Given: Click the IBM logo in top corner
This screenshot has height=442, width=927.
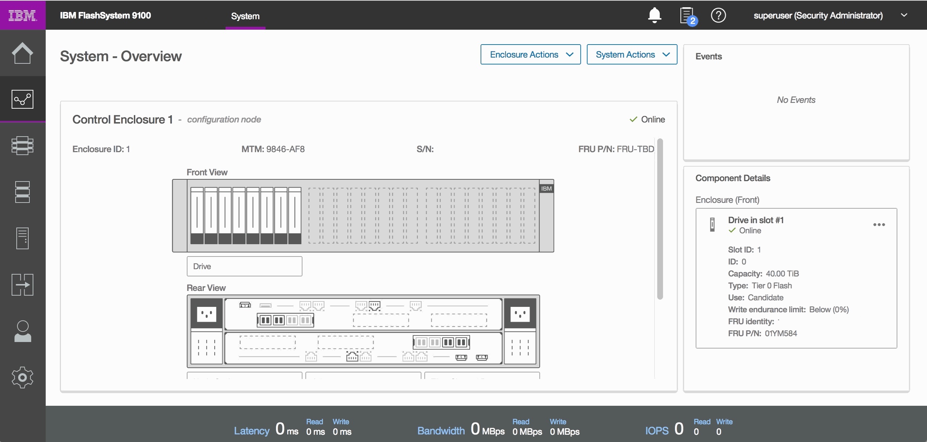Looking at the screenshot, I should [x=22, y=15].
